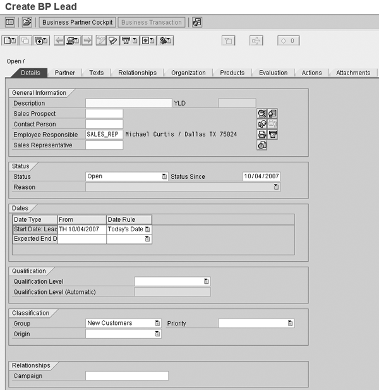
Task: Open the Group dropdown showing New Customers
Action: 157,323
